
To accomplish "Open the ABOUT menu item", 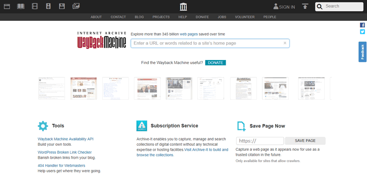I will (96, 17).
